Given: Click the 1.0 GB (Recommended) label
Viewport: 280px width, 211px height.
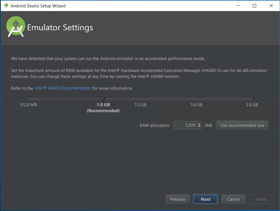Looking at the screenshot, I should pyautogui.click(x=103, y=108).
